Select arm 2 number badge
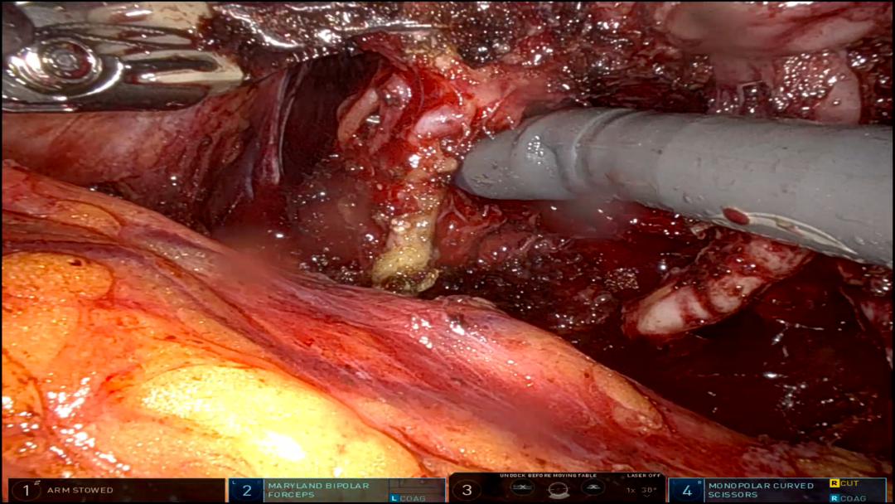Viewport: 895px width, 504px height. point(247,490)
